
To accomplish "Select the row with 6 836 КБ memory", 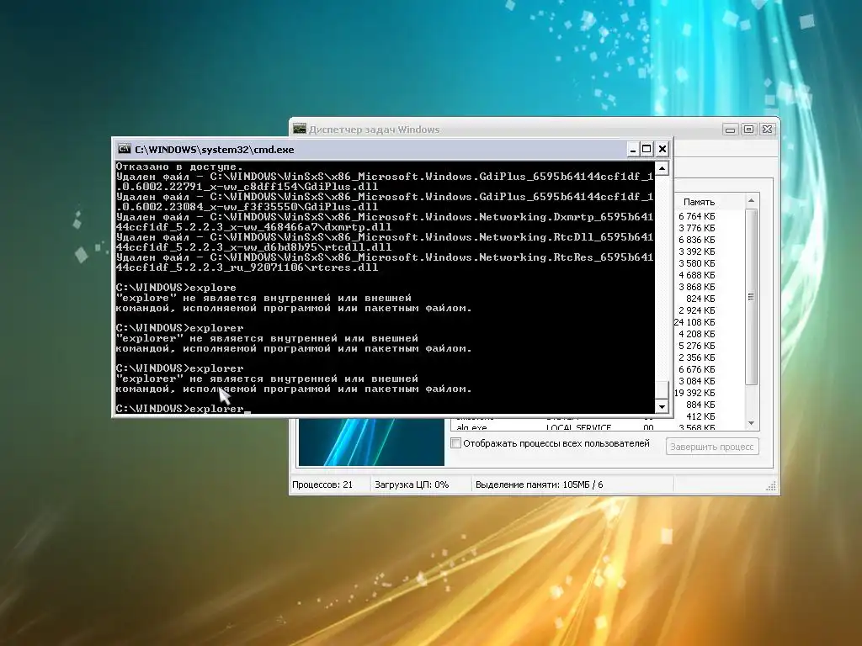I will [696, 240].
